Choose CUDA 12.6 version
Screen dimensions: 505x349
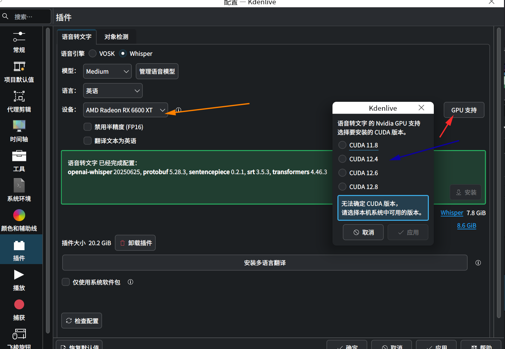(x=358, y=173)
